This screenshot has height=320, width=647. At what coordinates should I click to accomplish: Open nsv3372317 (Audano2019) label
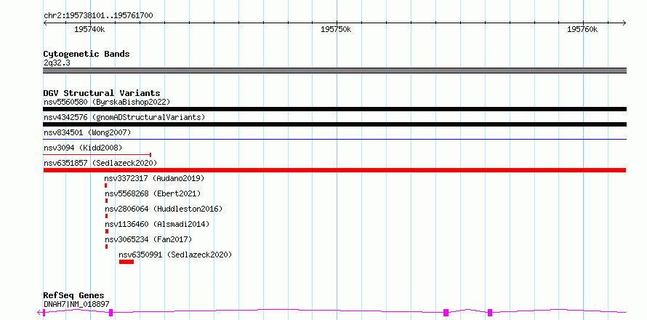[154, 178]
